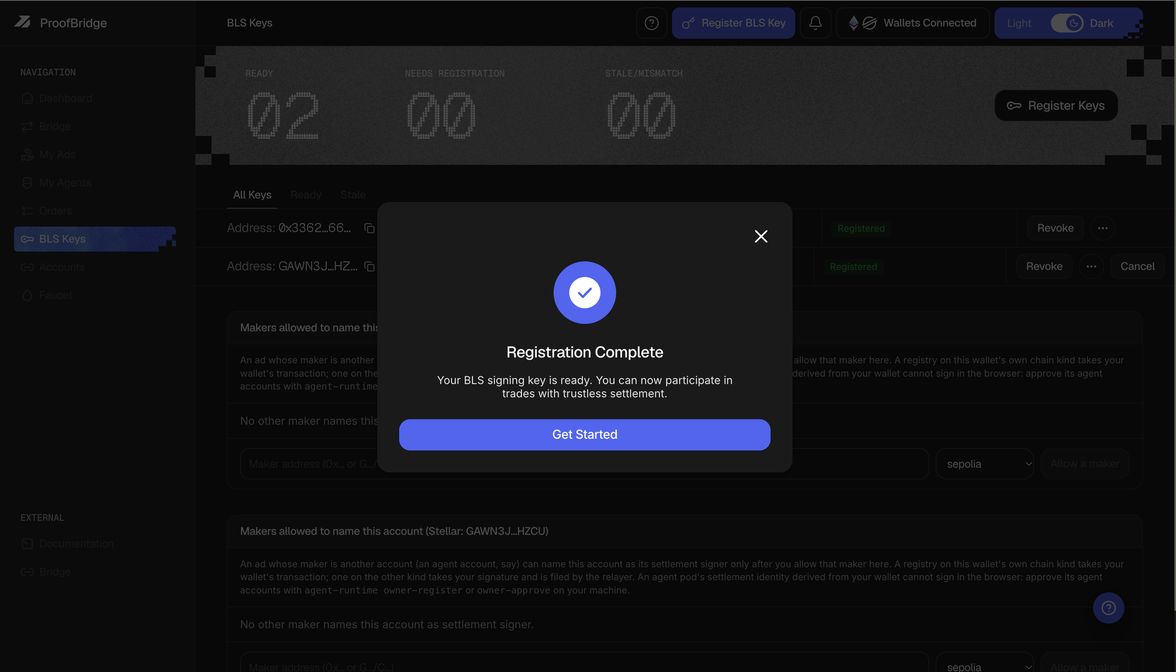Revoke the 0x3362 key

pyautogui.click(x=1055, y=228)
